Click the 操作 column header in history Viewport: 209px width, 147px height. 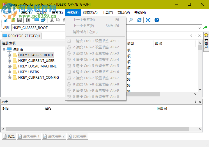click(99, 109)
